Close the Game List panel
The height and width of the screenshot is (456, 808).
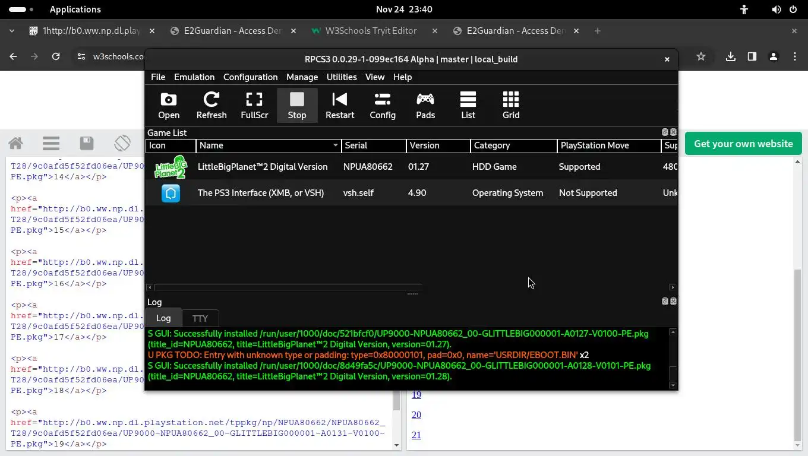(x=673, y=132)
